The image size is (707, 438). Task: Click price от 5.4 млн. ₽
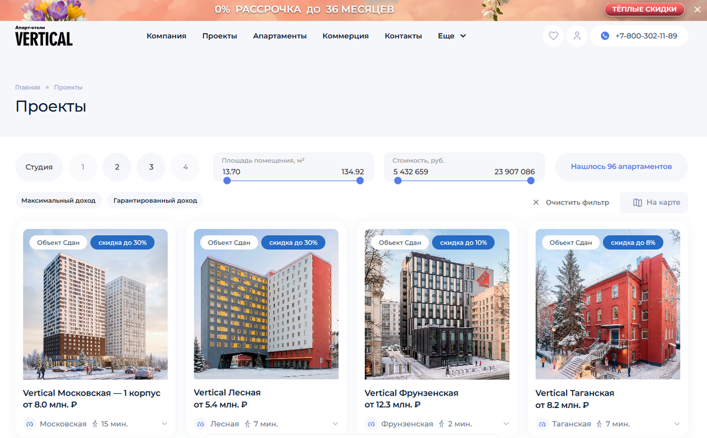point(220,405)
